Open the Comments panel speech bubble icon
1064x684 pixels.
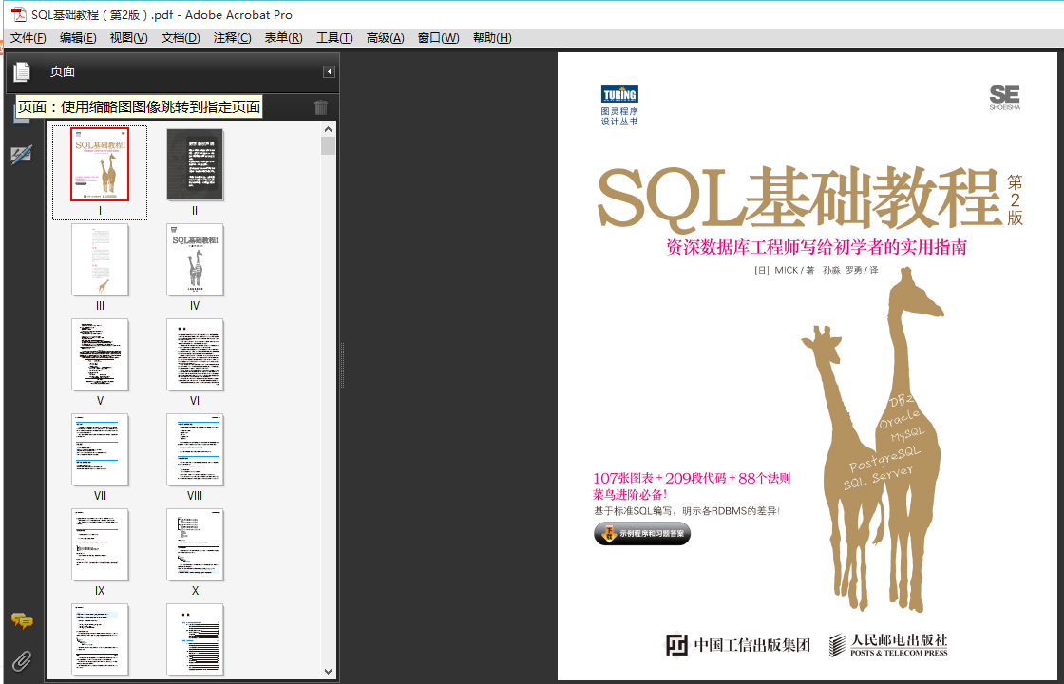(x=22, y=620)
